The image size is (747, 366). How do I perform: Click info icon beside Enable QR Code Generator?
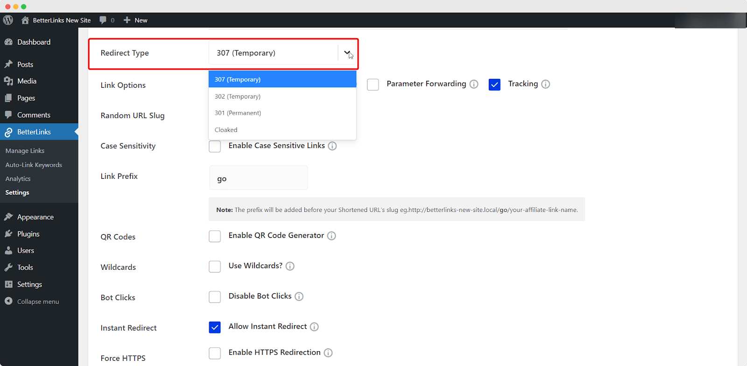(x=331, y=236)
